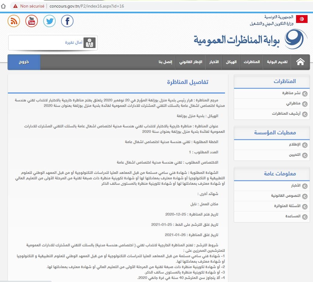313x282 pixels.
Task: Open the RSS feed icon
Action: coord(14,21)
